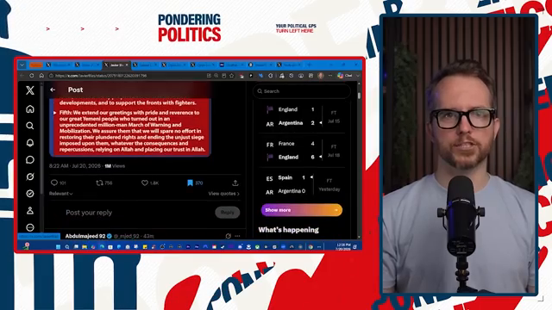Open the more options dots on Abdulmajeed reply

pos(237,236)
